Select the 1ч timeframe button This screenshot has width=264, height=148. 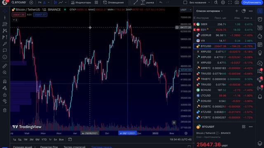40,2
